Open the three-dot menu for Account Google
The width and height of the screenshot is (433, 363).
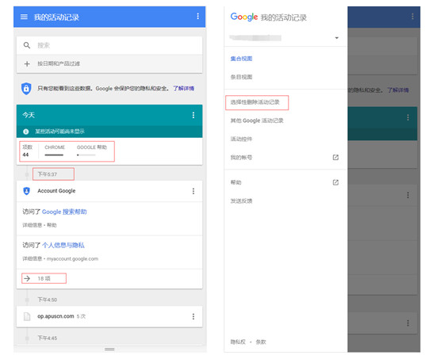pos(194,191)
